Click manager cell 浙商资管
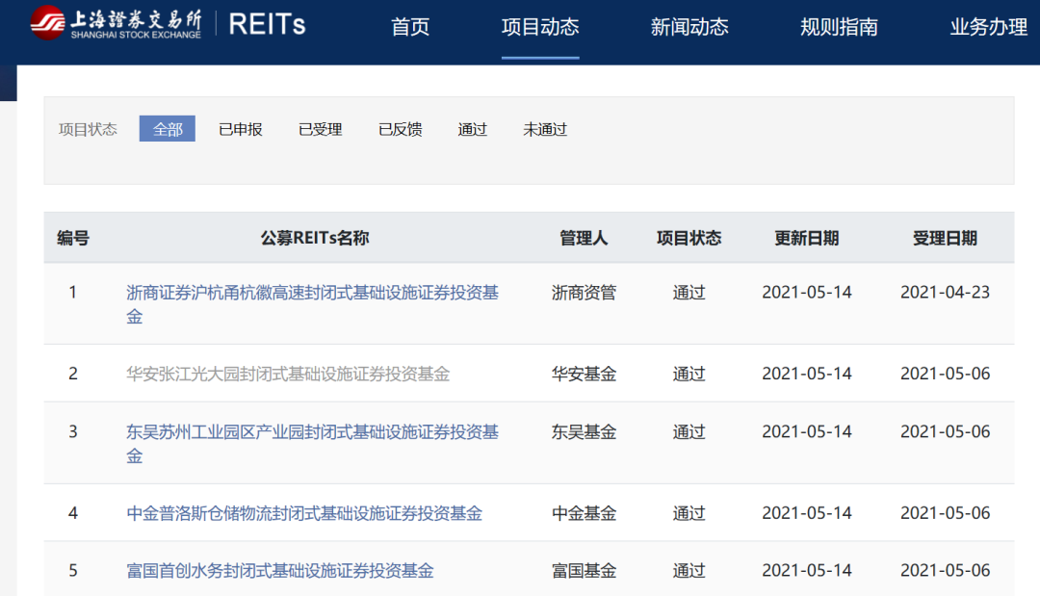Image resolution: width=1040 pixels, height=596 pixels. pyautogui.click(x=584, y=293)
